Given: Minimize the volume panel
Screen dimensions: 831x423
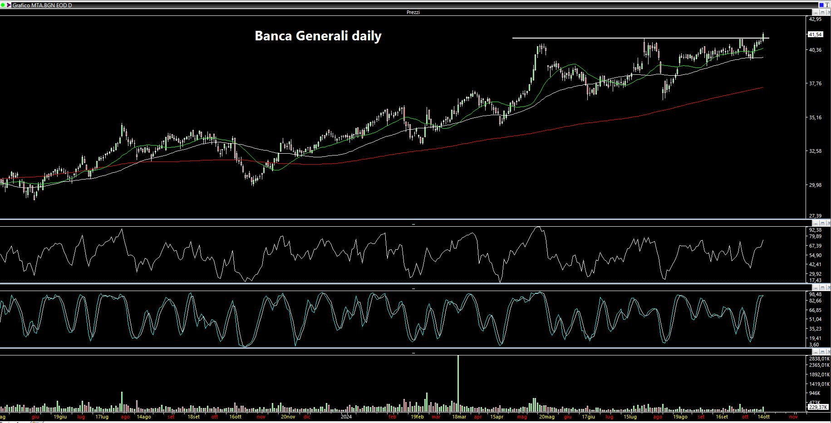Looking at the screenshot, I should [x=816, y=351].
